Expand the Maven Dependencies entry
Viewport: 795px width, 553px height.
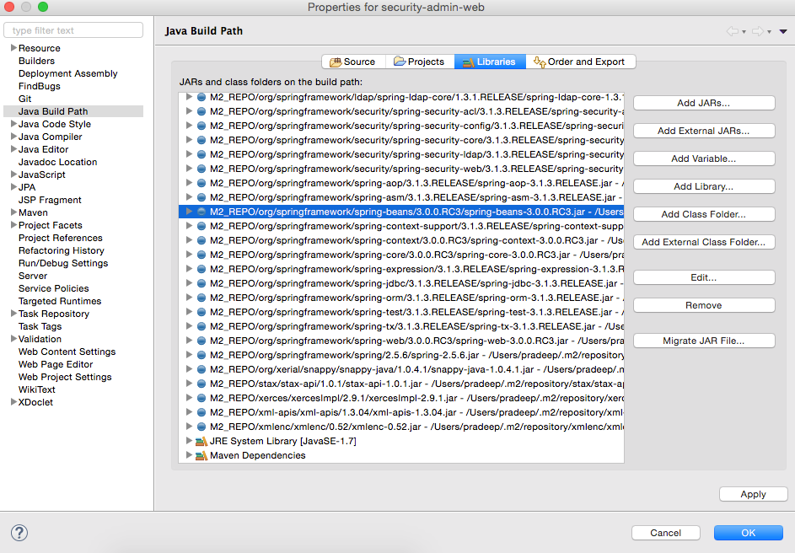189,454
